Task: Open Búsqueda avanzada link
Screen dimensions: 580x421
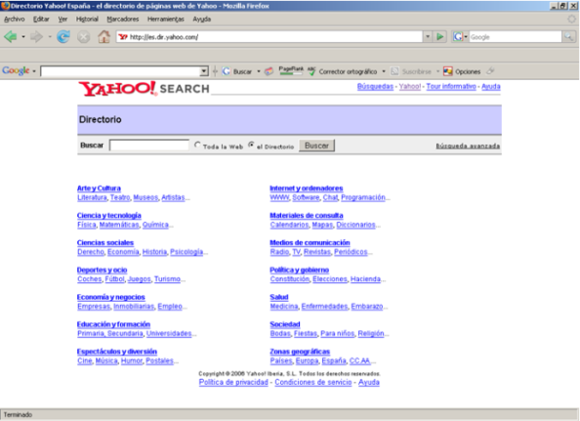Action: [468, 146]
